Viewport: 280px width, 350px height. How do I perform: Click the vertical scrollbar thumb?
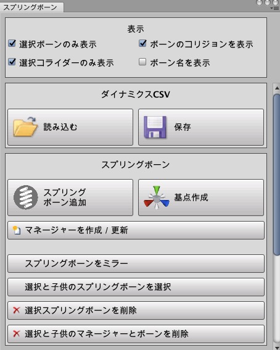point(277,175)
